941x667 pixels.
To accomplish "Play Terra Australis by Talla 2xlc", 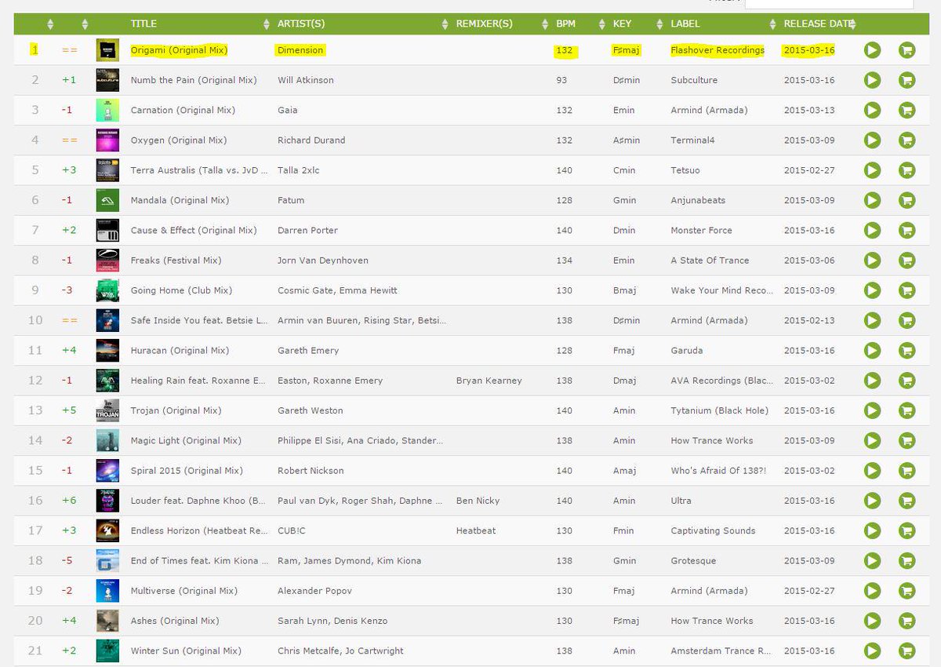I will 872,170.
